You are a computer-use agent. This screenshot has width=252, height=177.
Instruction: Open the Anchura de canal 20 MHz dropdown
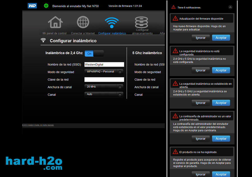point(104,87)
